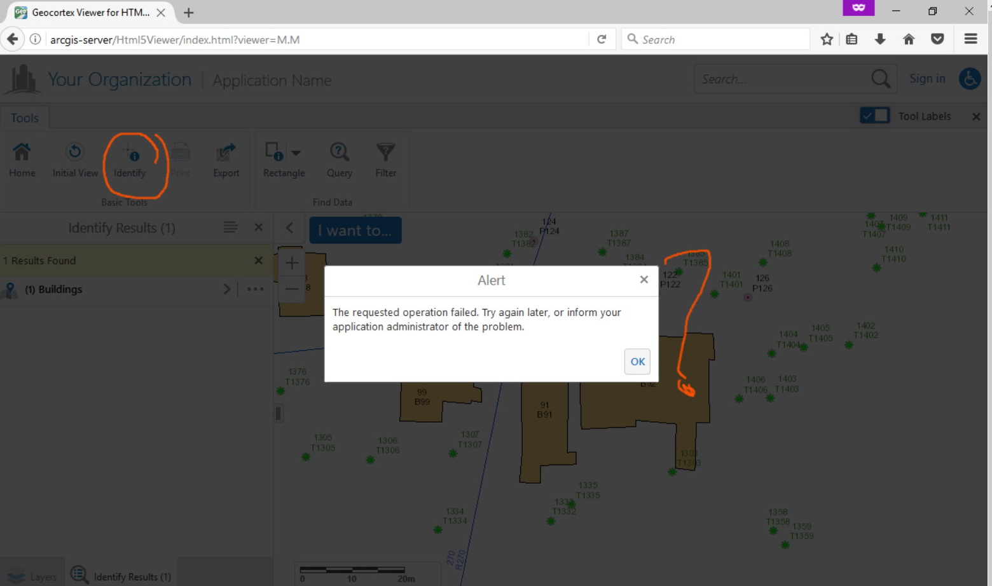992x586 pixels.
Task: Open Buildings result actions ellipsis
Action: pos(255,289)
